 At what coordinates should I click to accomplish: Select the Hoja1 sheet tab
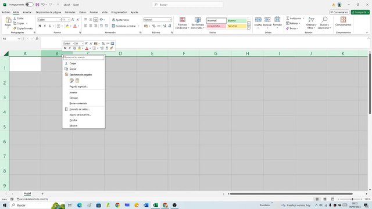[27, 193]
